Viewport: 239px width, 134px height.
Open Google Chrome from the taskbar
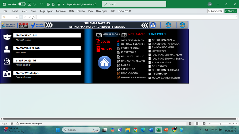point(135,130)
